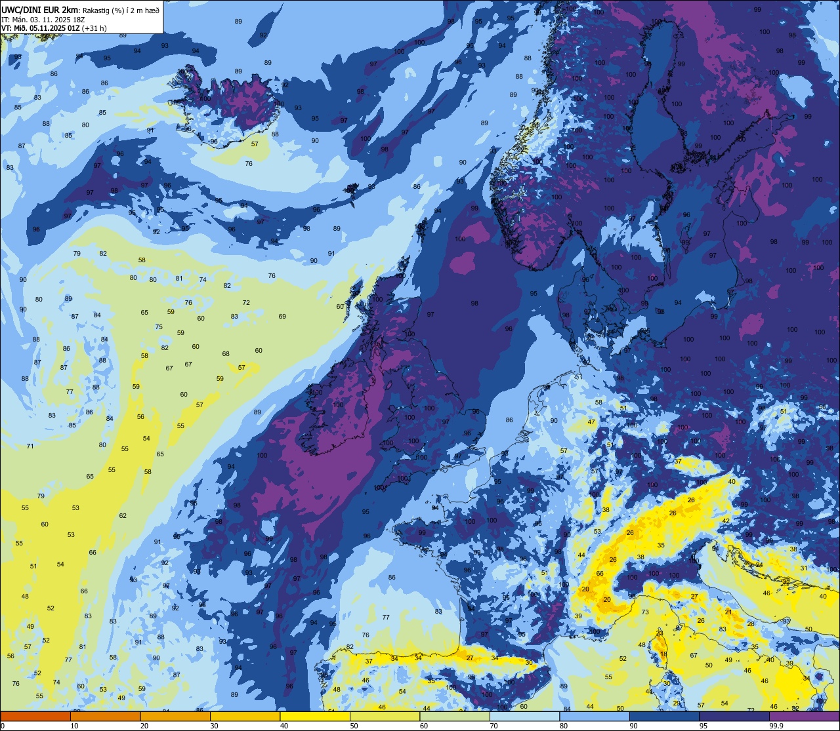Viewport: 840px width, 731px height.
Task: Click the humidity value "71" on the map
Action: coord(30,446)
